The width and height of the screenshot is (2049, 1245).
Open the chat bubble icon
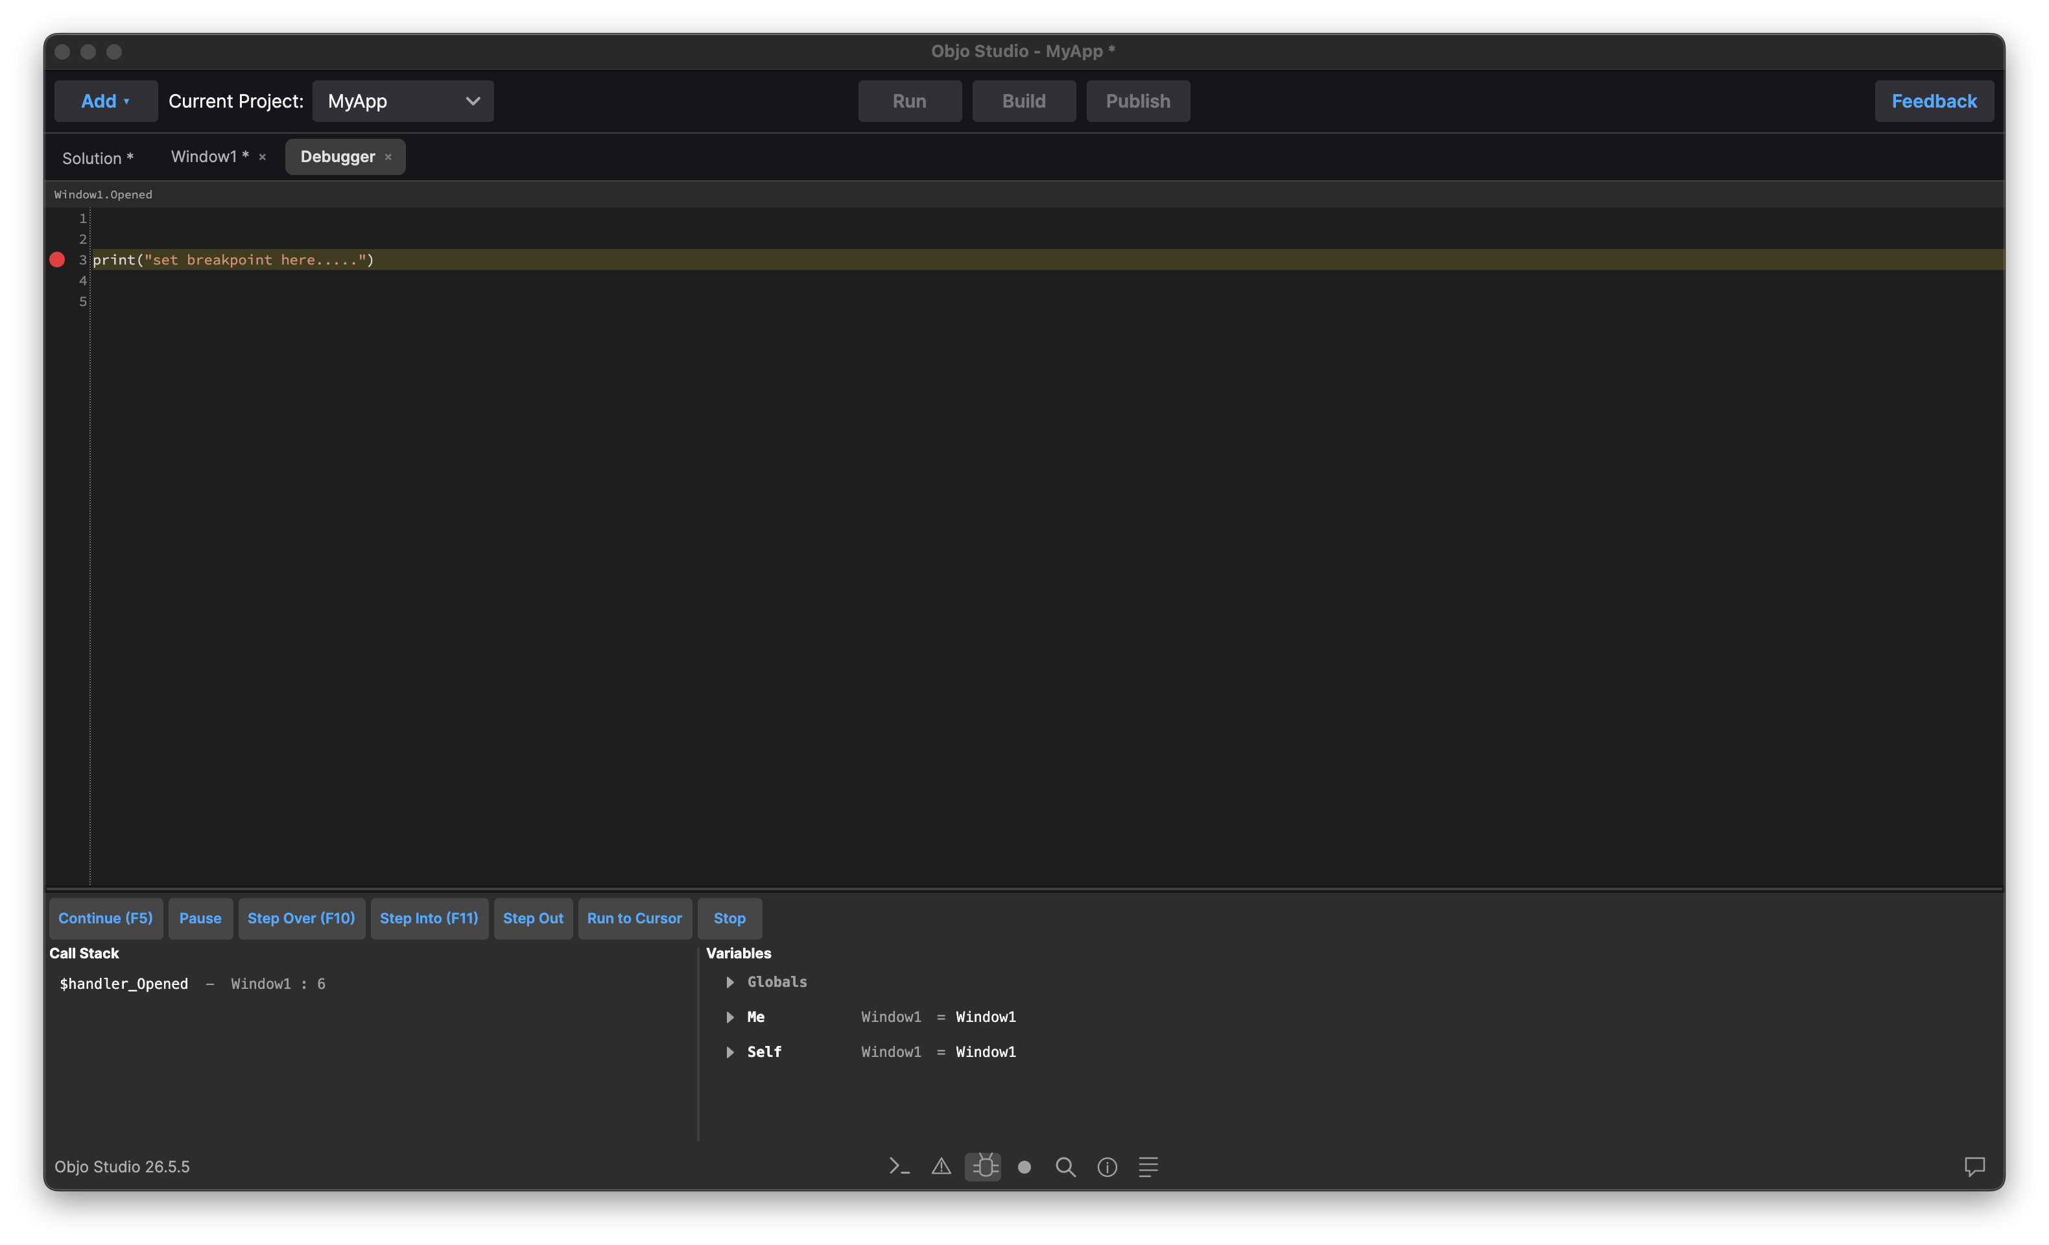click(1975, 1167)
